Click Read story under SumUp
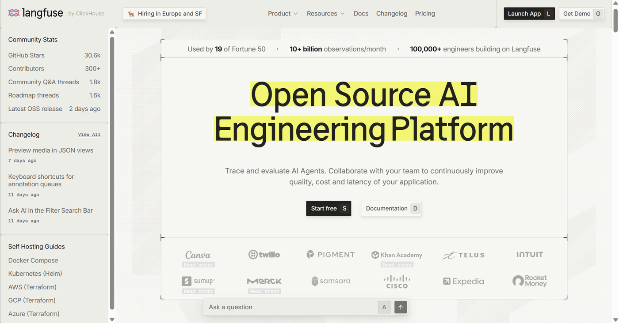 (199, 291)
